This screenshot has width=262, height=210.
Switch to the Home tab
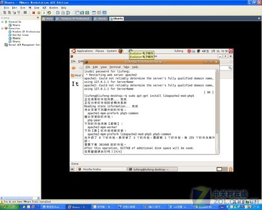tap(47, 18)
